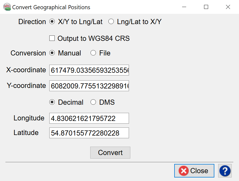This screenshot has width=239, height=181.
Task: Click the X-coordinate input field
Action: click(x=89, y=70)
